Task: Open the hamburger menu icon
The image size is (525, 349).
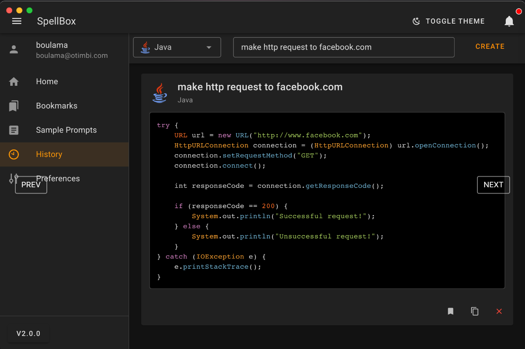Action: pyautogui.click(x=17, y=21)
